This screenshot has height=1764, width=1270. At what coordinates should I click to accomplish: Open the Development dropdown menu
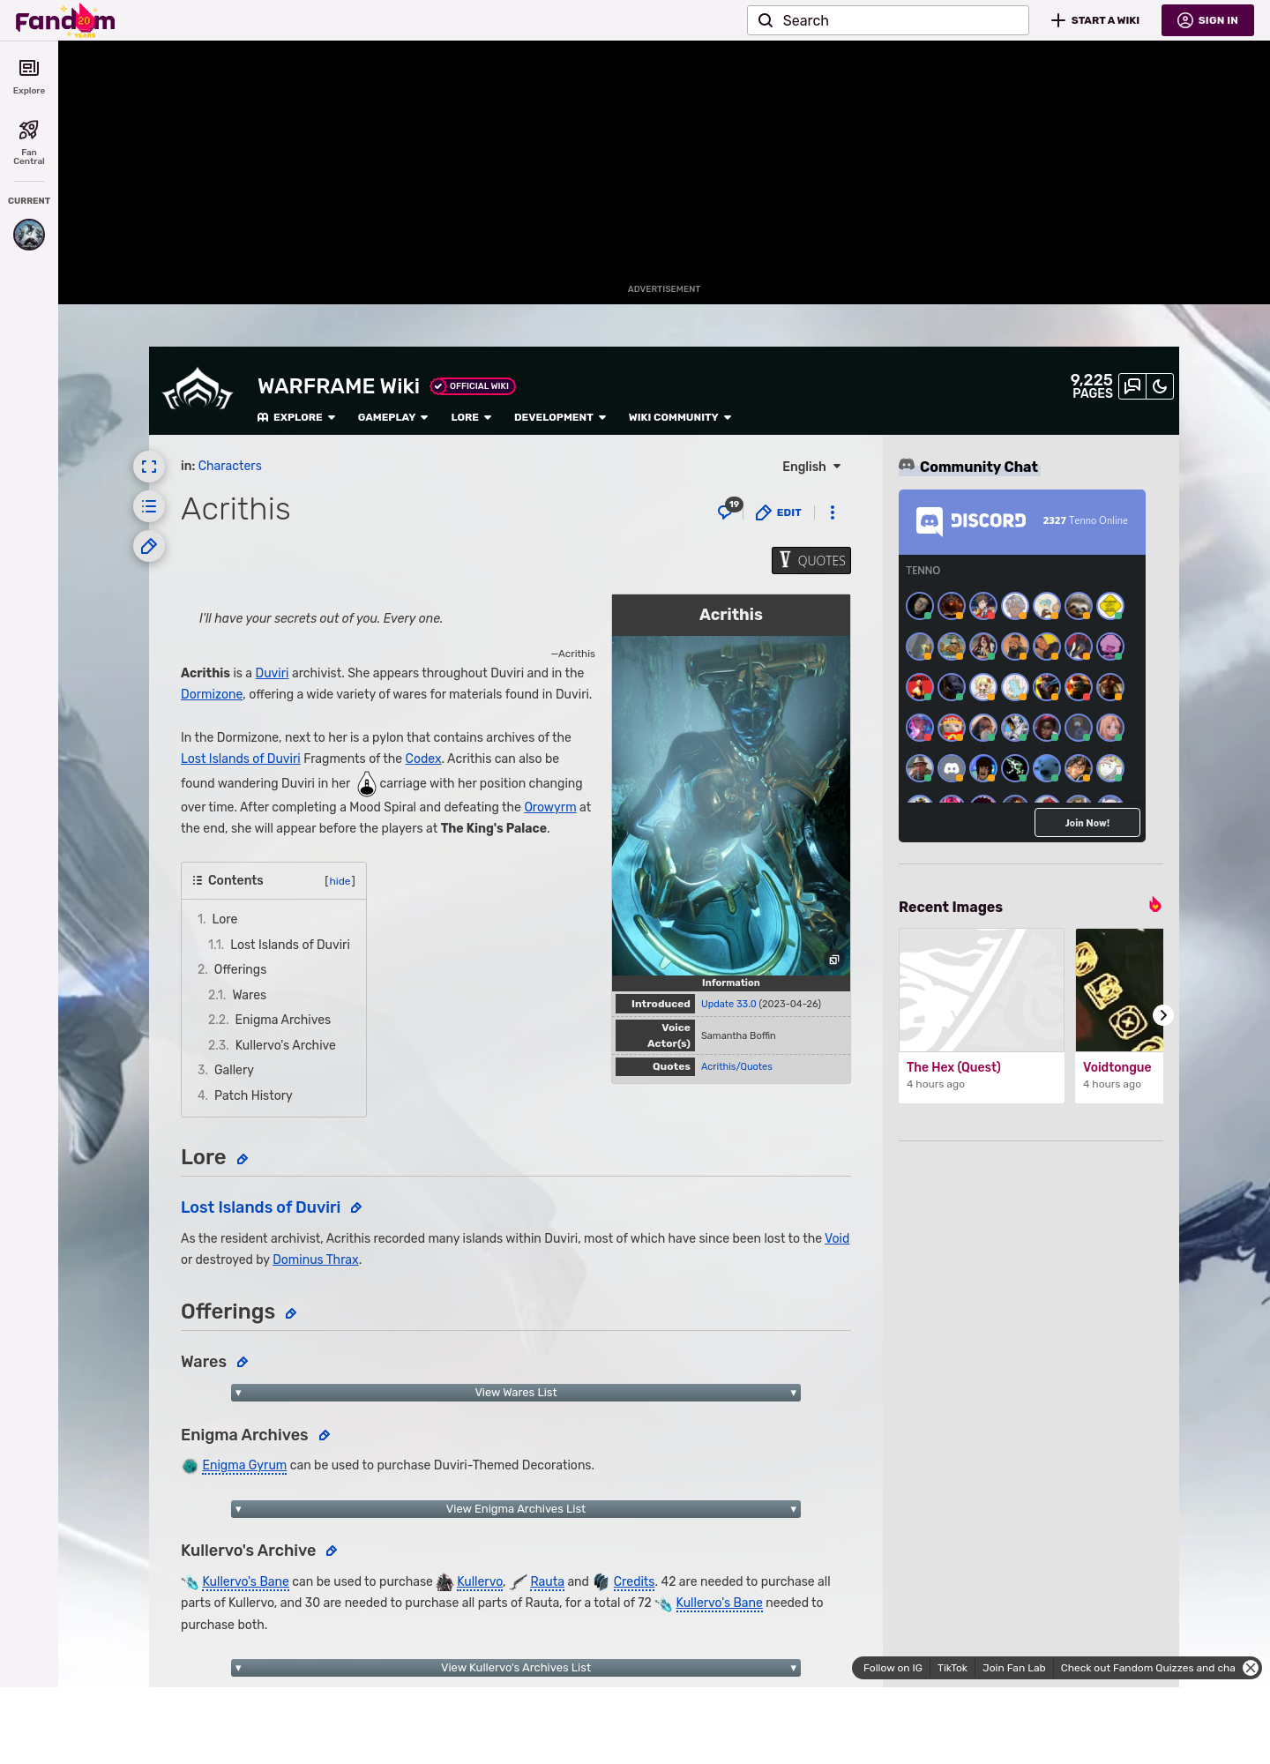[560, 417]
